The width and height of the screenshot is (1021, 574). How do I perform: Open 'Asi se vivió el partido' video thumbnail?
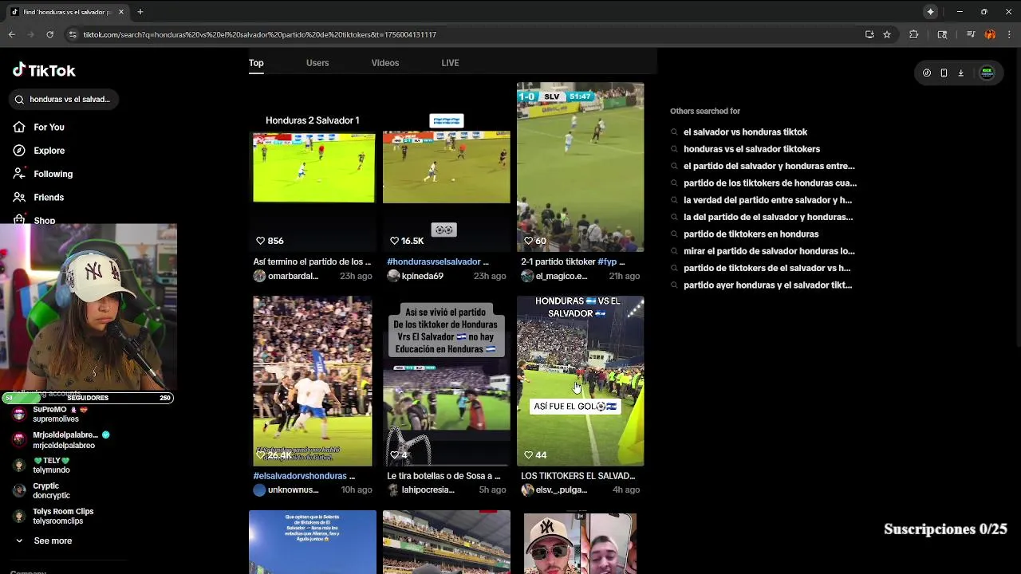coord(447,381)
